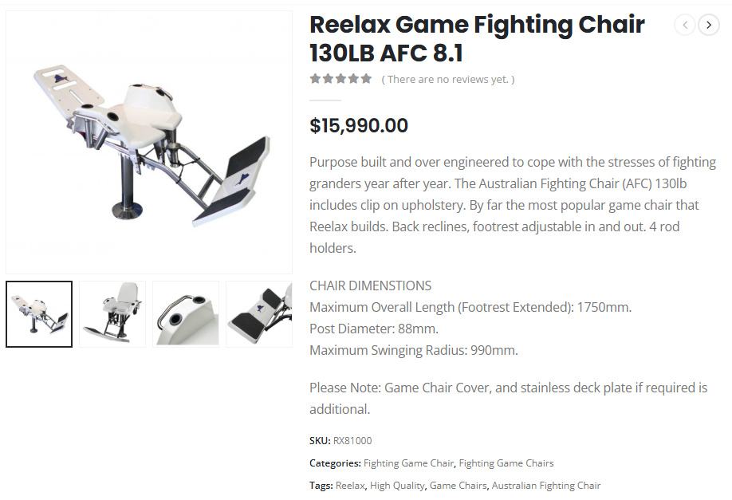Select the fourth thumbnail showing footrest
This screenshot has width=732, height=500.
click(x=259, y=314)
